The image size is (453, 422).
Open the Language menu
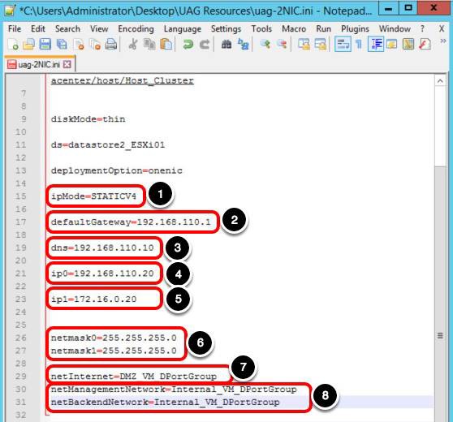click(183, 29)
